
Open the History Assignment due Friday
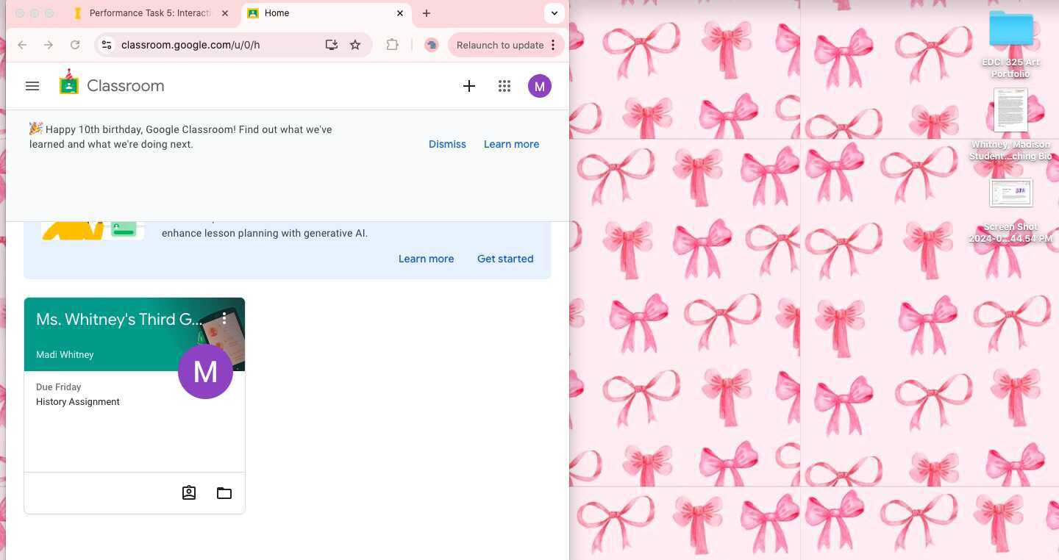(x=77, y=401)
